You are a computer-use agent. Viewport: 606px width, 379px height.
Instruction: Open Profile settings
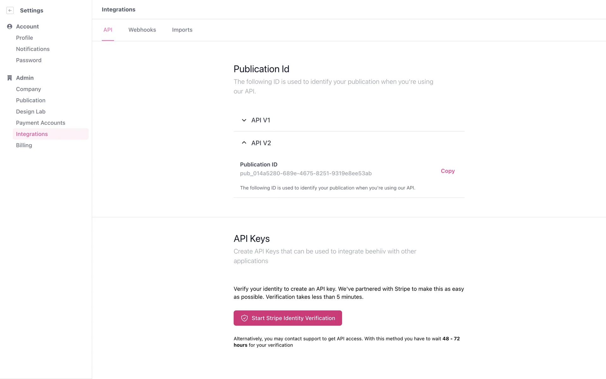coord(25,38)
